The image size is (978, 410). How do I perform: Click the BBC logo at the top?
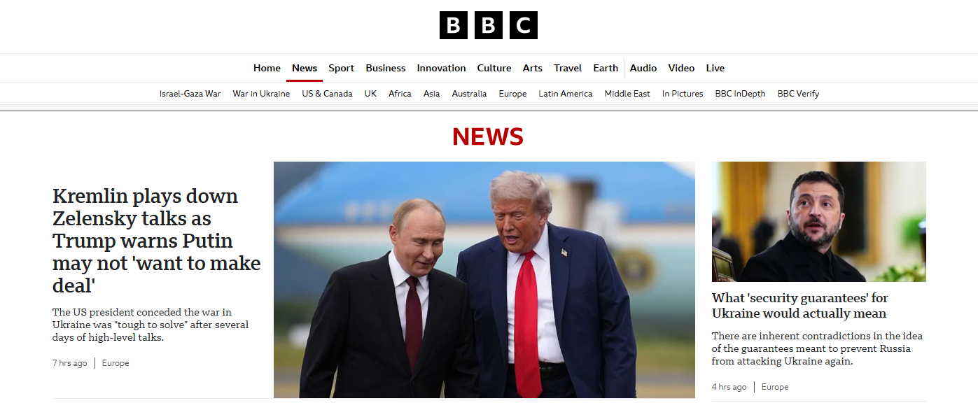point(489,25)
